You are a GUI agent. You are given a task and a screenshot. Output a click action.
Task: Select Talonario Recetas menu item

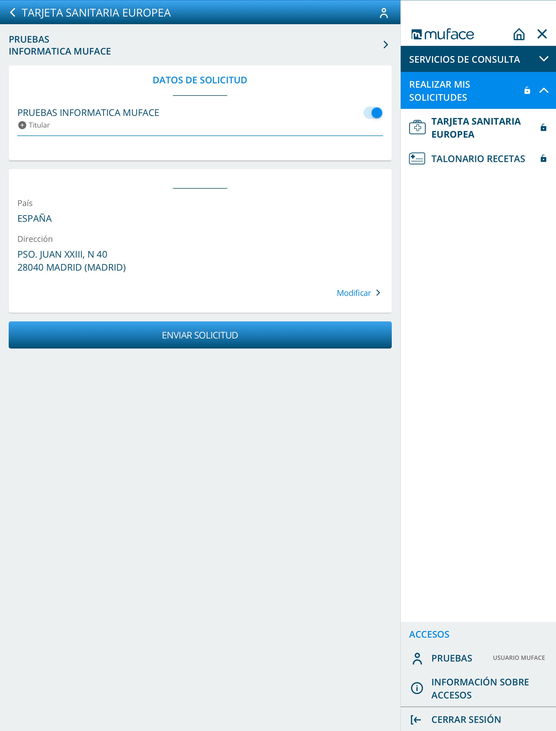pos(478,159)
